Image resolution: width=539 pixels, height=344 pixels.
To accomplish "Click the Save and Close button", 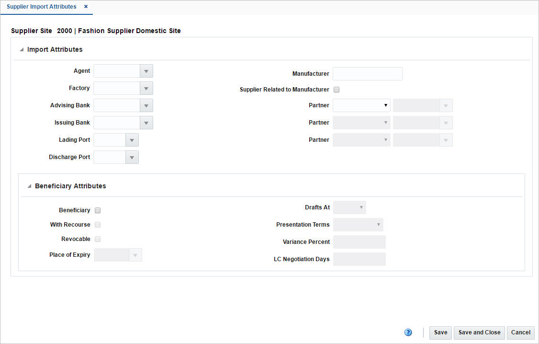I will [x=479, y=332].
